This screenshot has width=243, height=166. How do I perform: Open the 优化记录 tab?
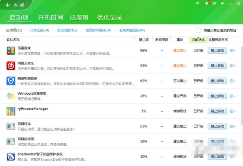pos(109,17)
